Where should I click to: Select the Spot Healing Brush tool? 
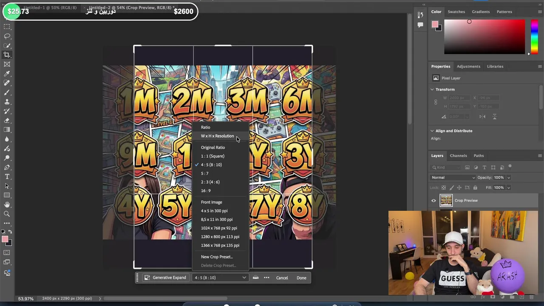[x=7, y=83]
